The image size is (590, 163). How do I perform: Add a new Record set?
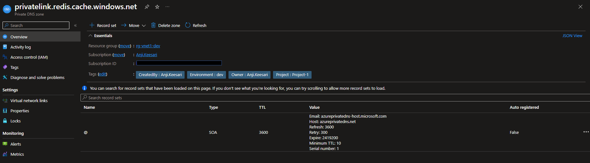point(103,25)
